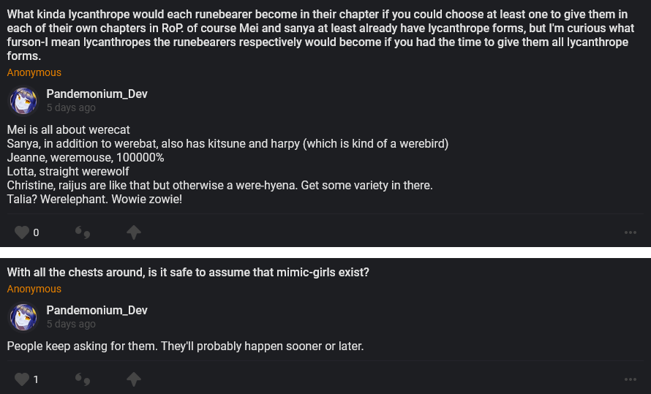The image size is (651, 394).
Task: Click Anonymous under the mimic-girls question
Action: click(34, 289)
